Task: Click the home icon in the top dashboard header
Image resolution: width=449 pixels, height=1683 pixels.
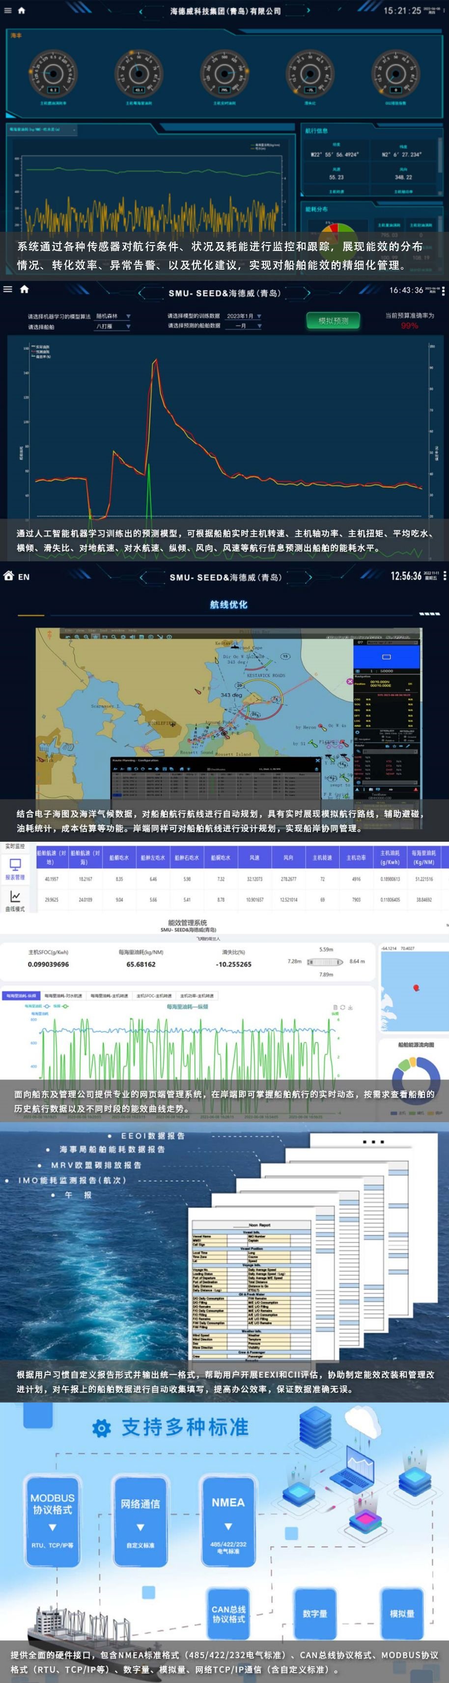Action: (x=22, y=10)
